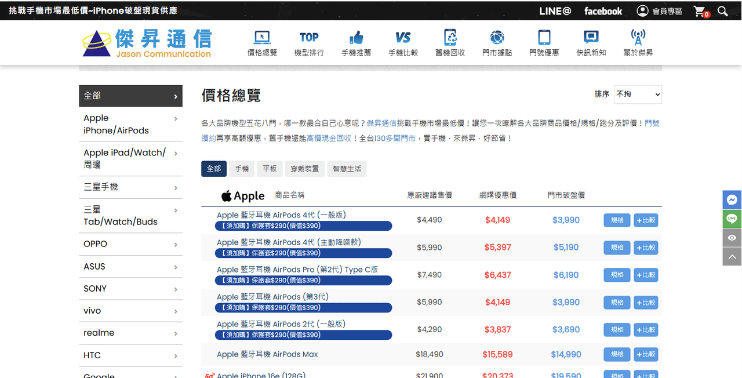Click +比較 for AirPods Pro (第2代)
This screenshot has width=742, height=378.
pos(646,275)
